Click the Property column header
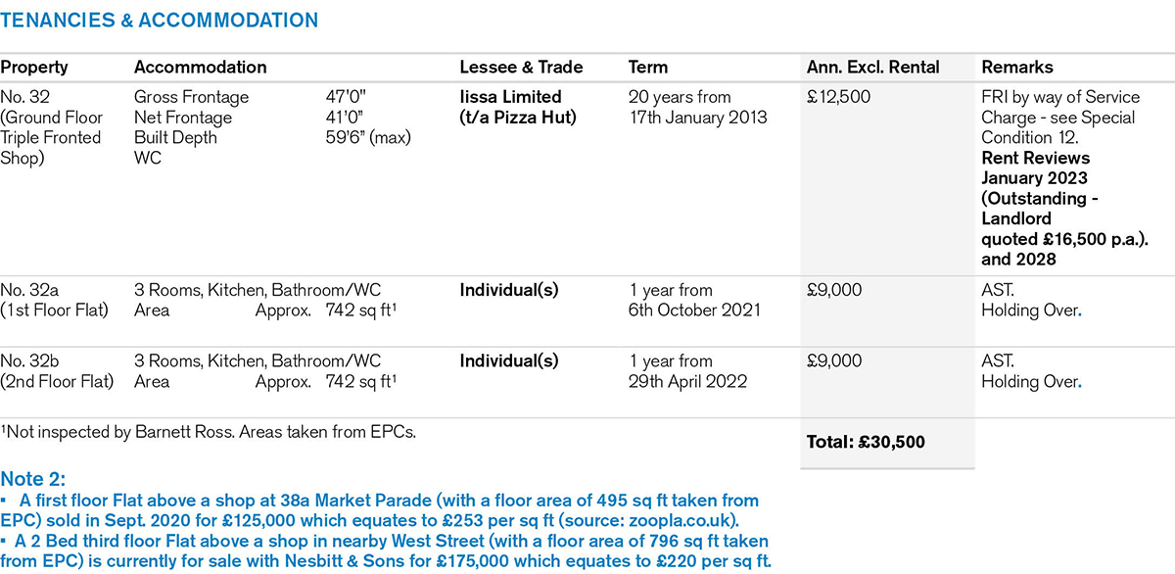Screen dimensions: 1175x574 pos(34,68)
